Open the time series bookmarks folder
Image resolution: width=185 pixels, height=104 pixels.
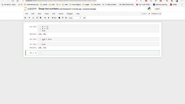click(96, 5)
